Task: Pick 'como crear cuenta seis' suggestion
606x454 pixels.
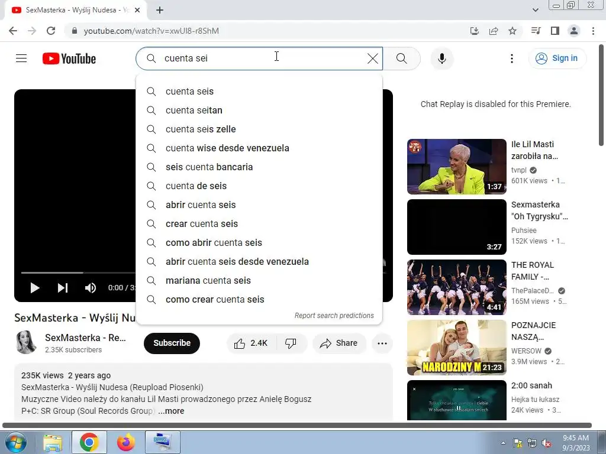Action: pos(259,300)
